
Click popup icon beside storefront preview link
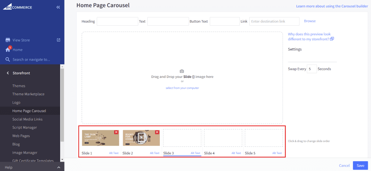332,39
